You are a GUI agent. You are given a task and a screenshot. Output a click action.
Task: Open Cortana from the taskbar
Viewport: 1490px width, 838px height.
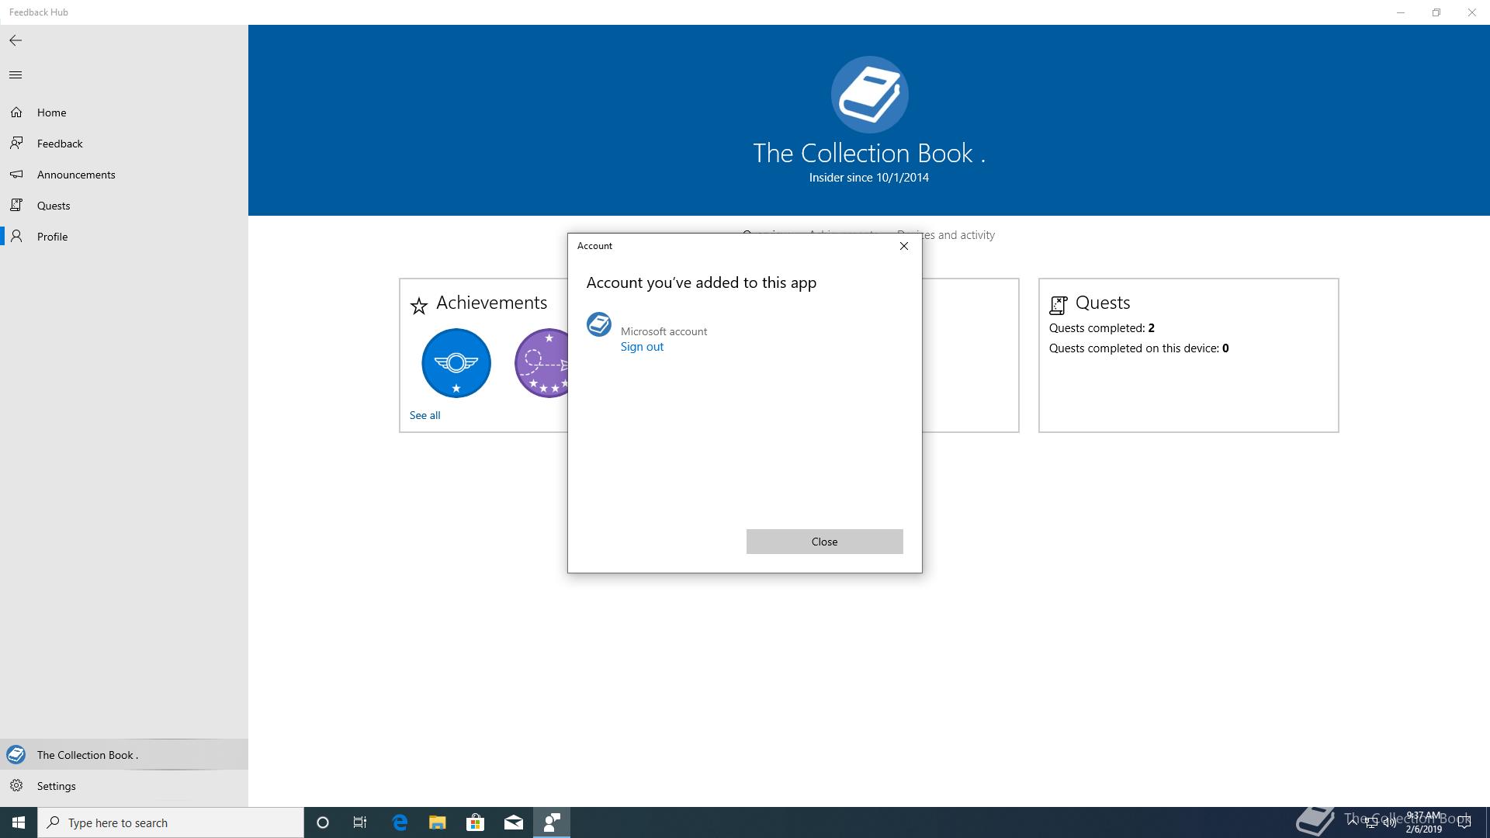coord(323,822)
